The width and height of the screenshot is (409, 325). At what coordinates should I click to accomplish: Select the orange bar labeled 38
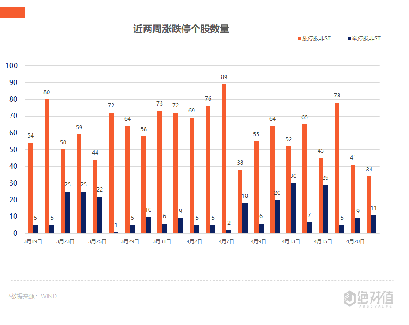click(x=240, y=201)
